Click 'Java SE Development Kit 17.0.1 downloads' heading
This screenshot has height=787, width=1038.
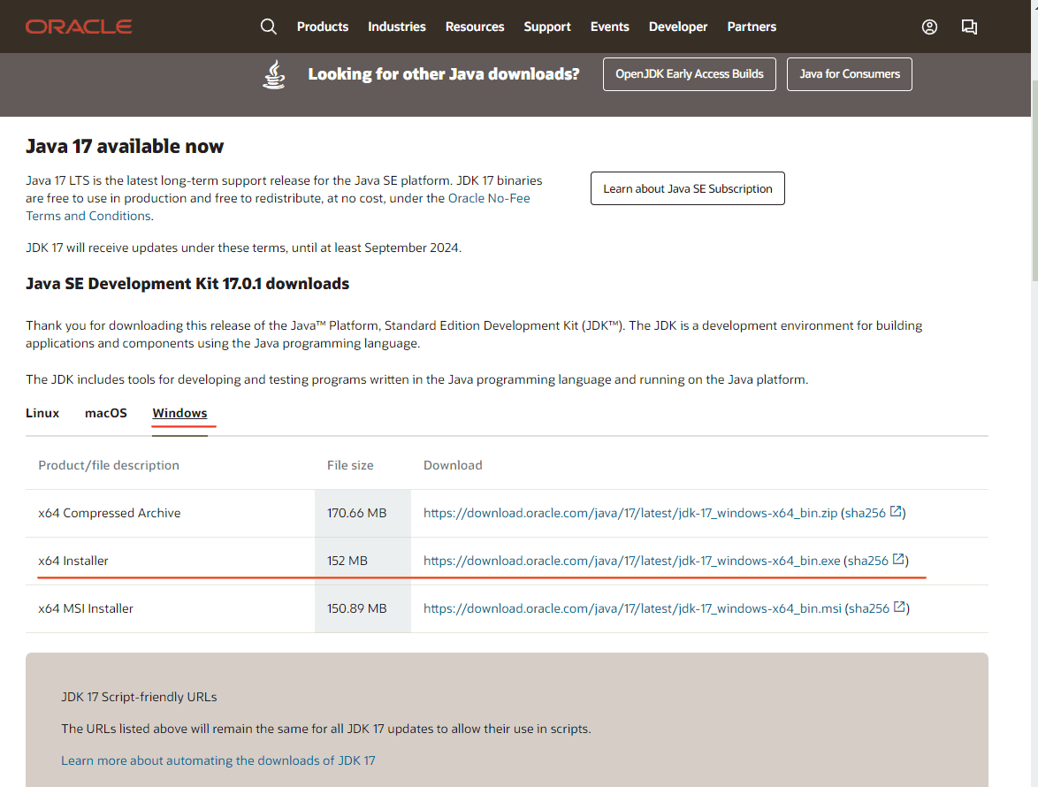pos(187,283)
